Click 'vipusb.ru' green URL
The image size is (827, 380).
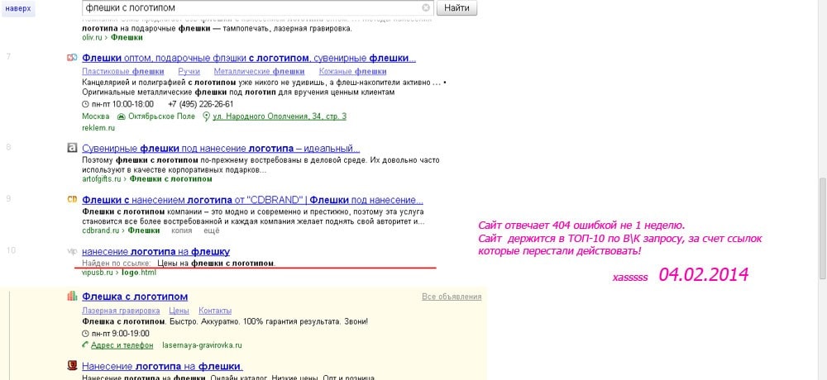(98, 273)
